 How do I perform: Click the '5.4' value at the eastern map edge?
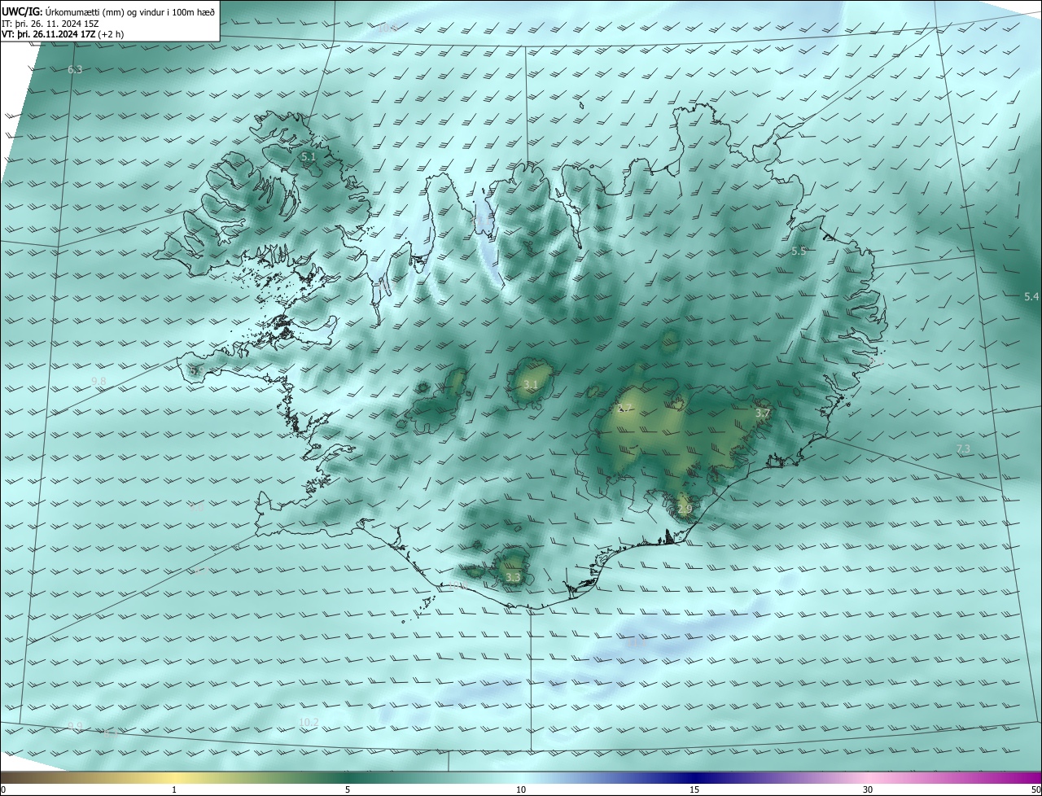click(x=1031, y=297)
